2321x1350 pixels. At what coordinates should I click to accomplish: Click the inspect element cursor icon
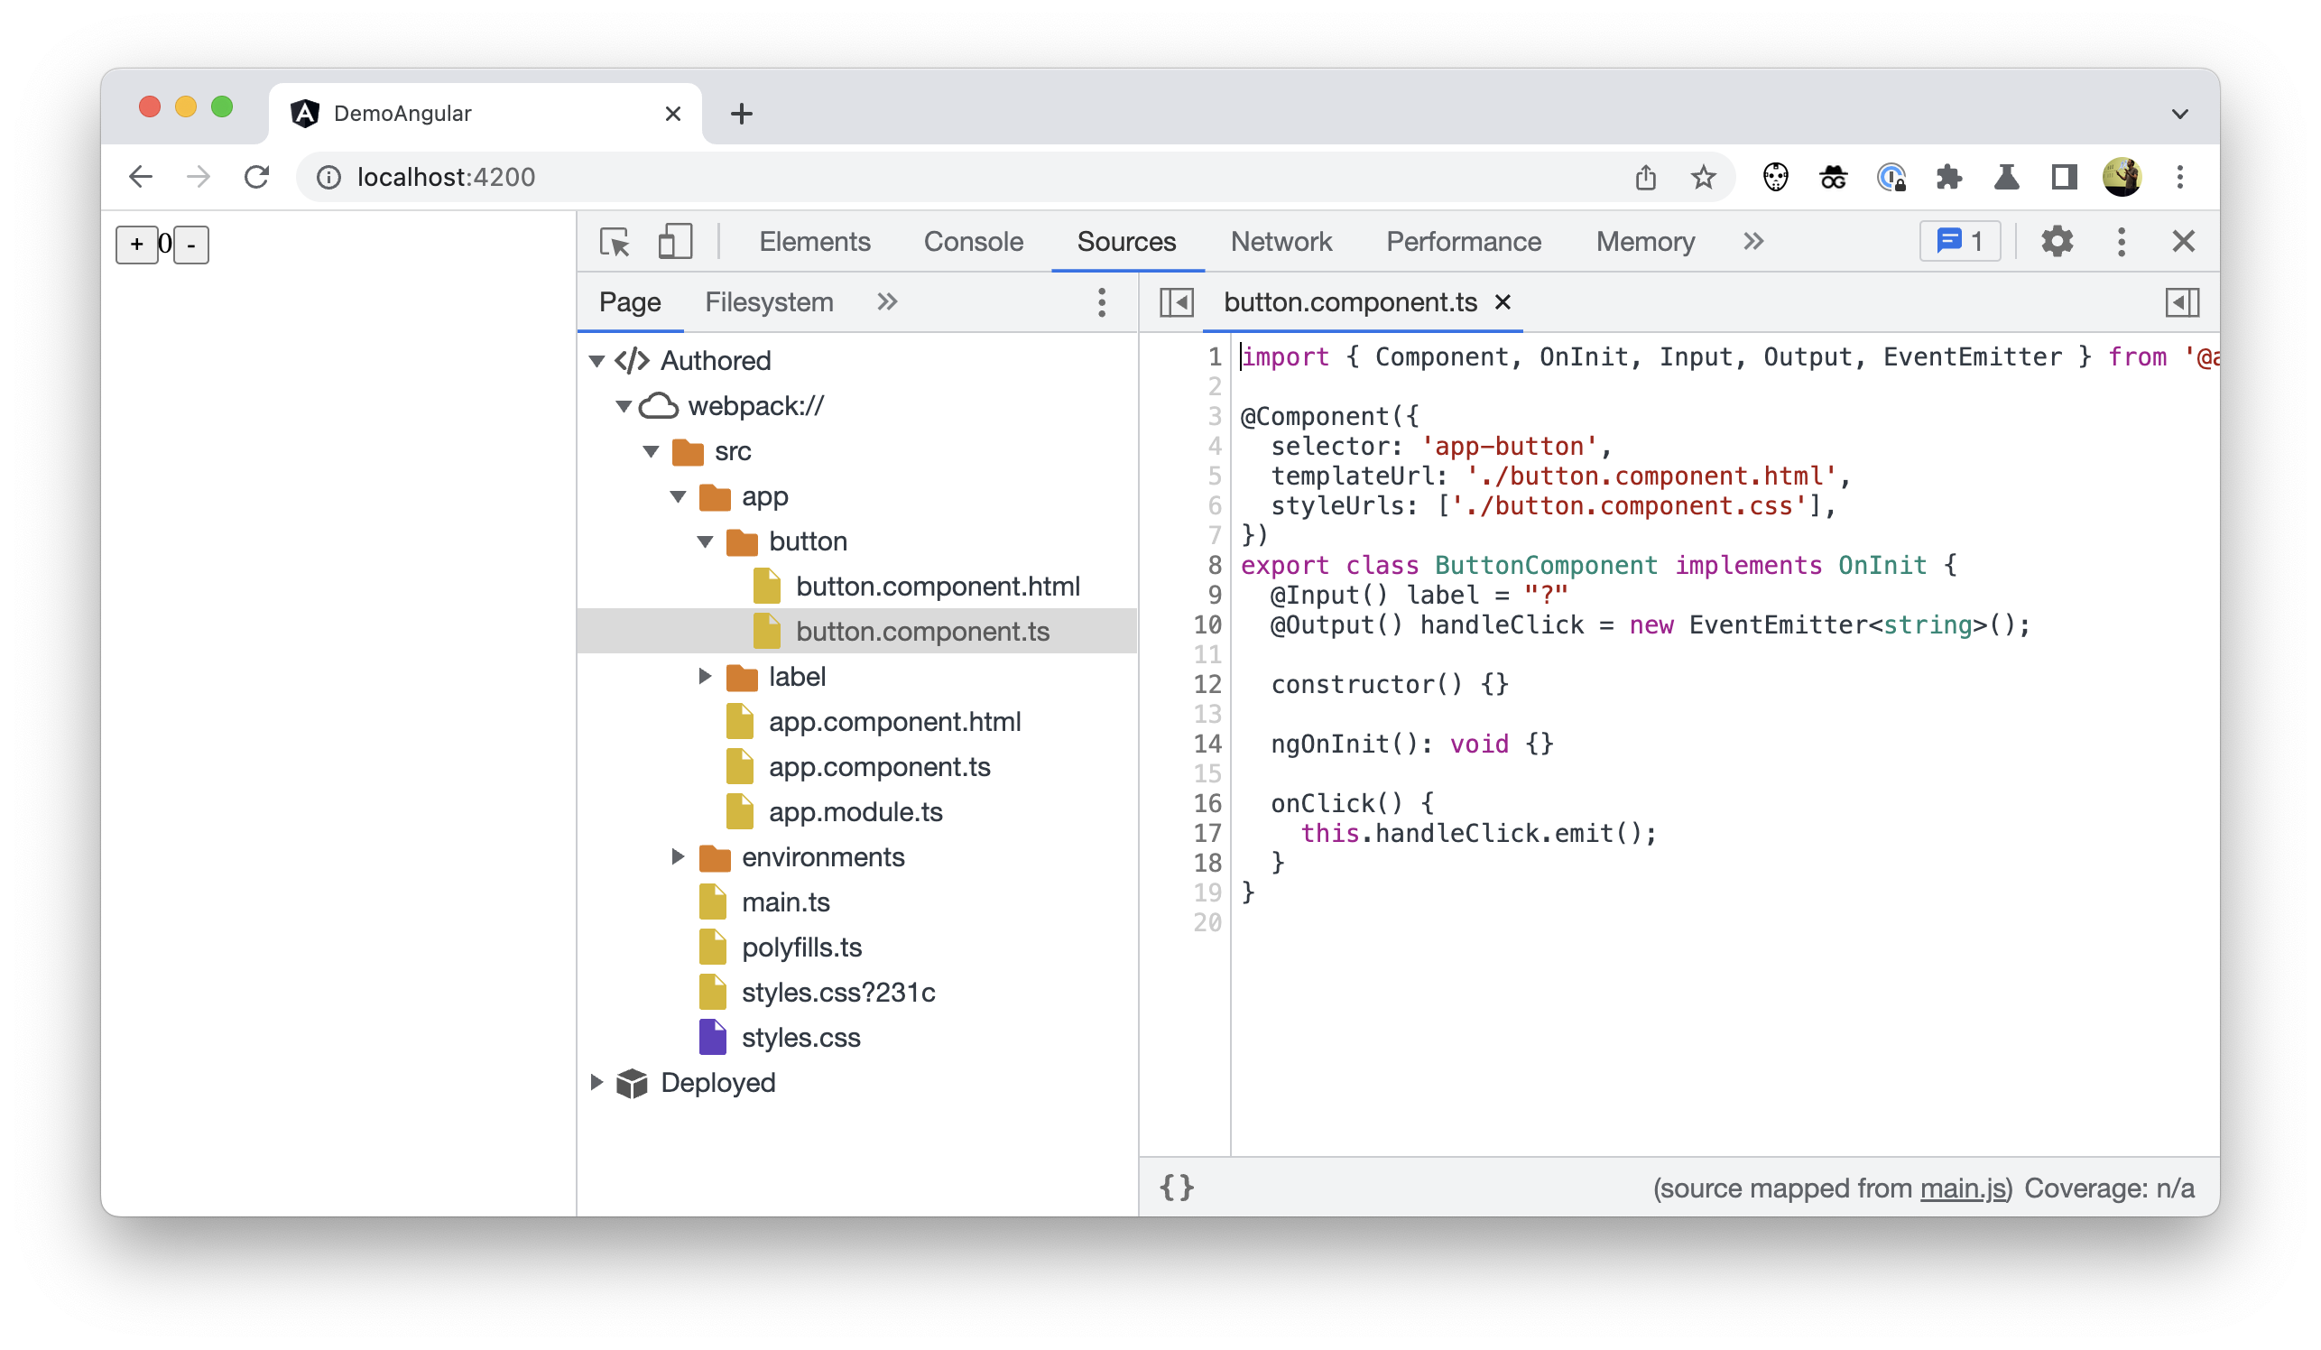615,243
